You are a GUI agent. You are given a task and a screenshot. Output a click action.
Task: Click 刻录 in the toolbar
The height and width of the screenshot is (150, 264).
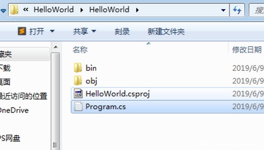click(x=122, y=31)
